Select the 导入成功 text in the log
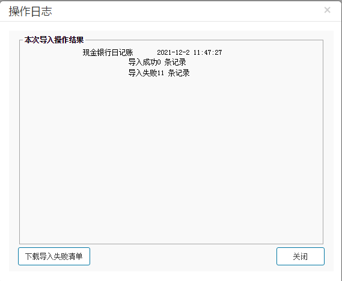 (142, 62)
